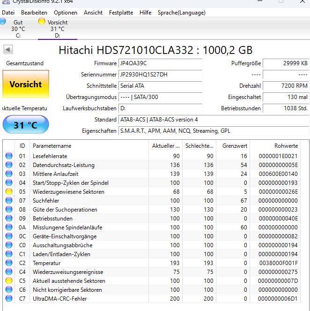Click the 31 °C temperature button

26,125
